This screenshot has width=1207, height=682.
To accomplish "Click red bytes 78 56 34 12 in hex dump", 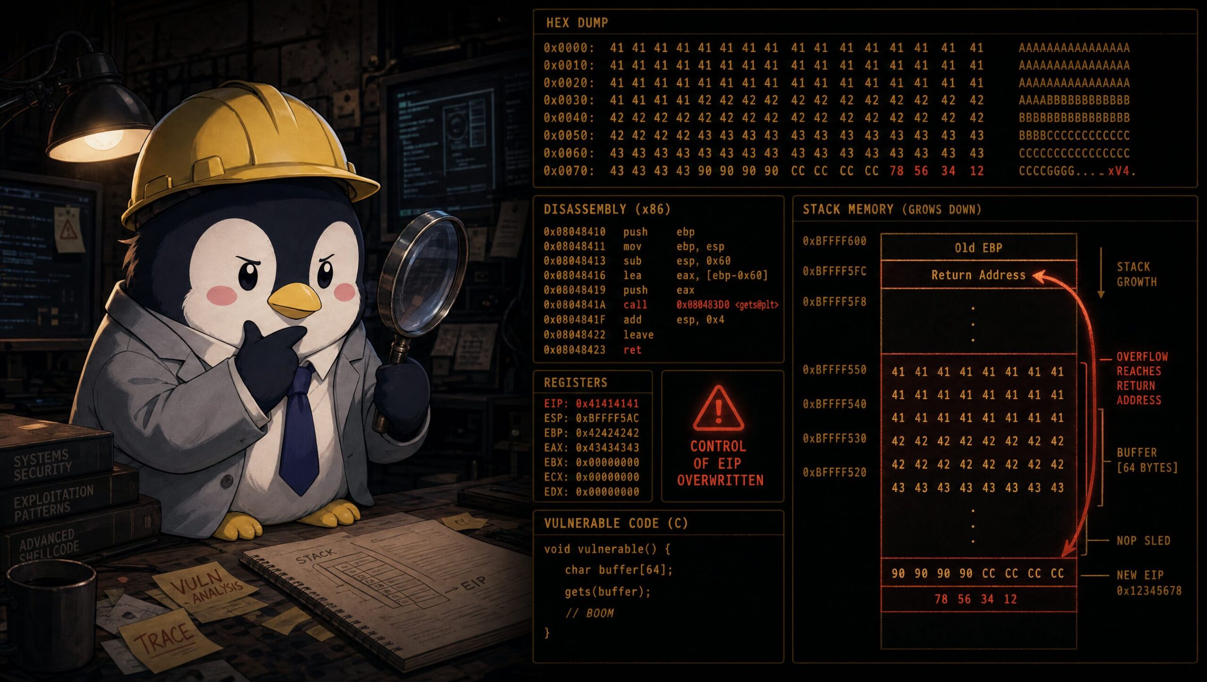I will 936,170.
